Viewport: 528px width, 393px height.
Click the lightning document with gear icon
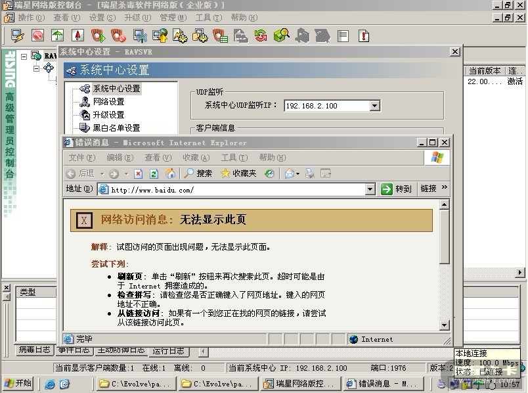click(180, 35)
